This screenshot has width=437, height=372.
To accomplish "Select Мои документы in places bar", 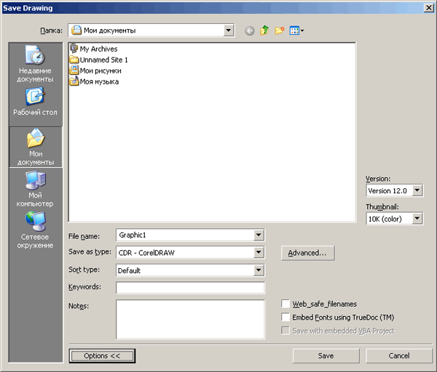I will click(36, 147).
